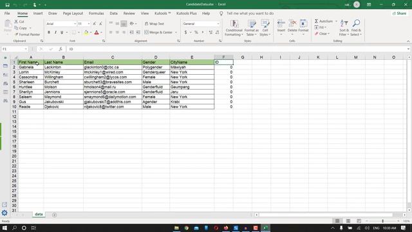Click the Share button
The width and height of the screenshot is (412, 232).
click(399, 13)
